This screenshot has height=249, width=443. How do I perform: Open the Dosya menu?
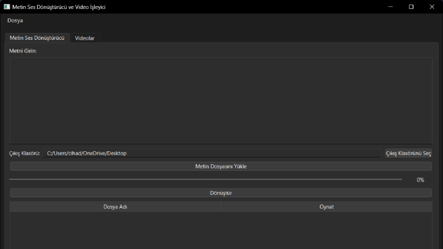tap(15, 20)
